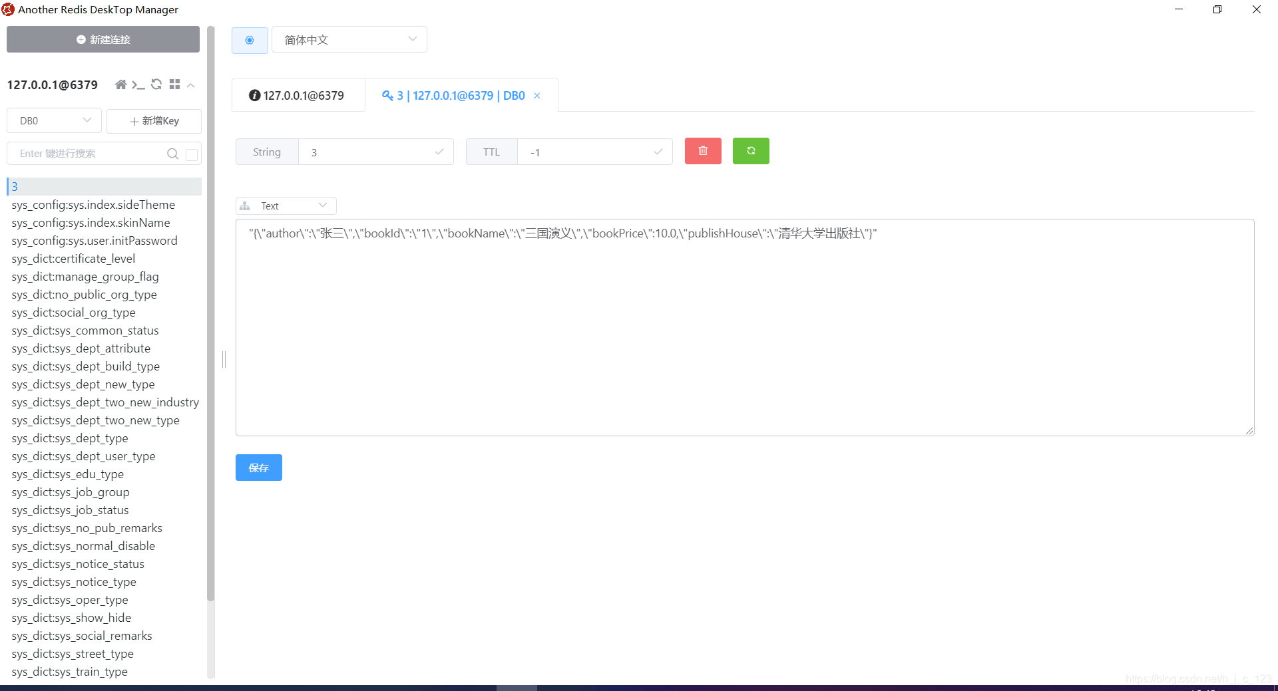Viewport: 1278px width, 691px height.
Task: Select the active key 3 tab
Action: (x=455, y=95)
